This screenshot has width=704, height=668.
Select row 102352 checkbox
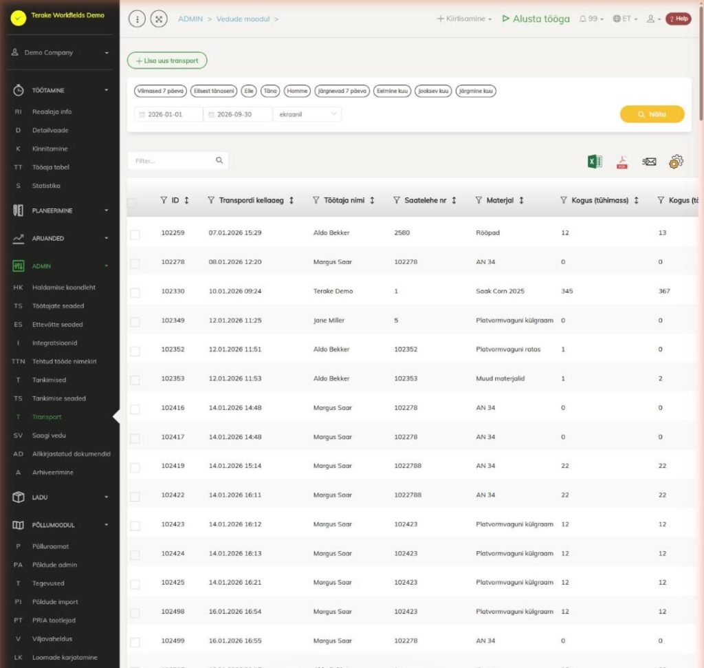coord(135,352)
